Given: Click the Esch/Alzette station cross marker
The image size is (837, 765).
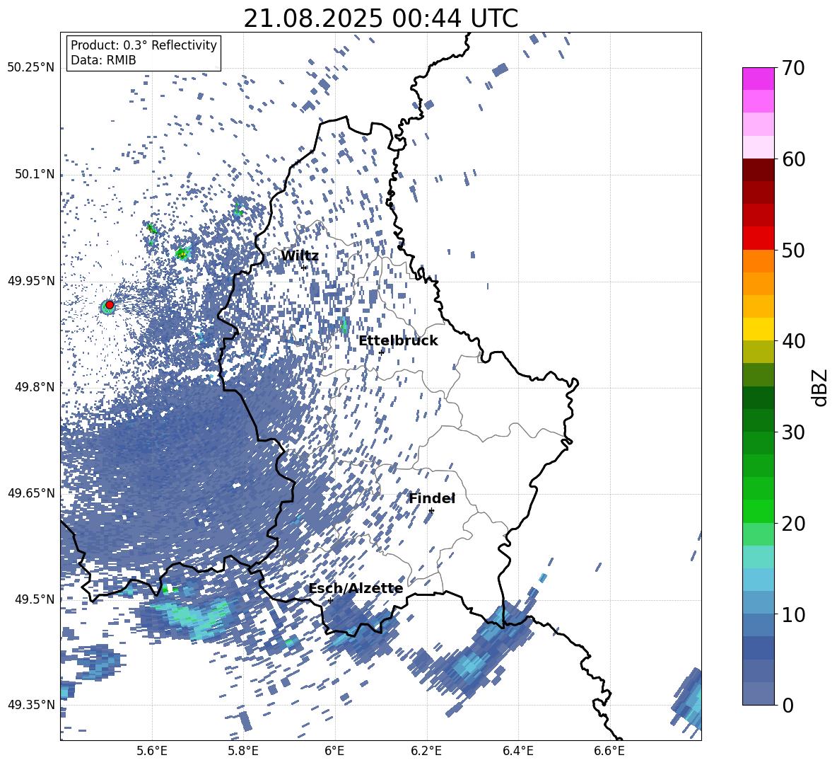Looking at the screenshot, I should [x=330, y=600].
